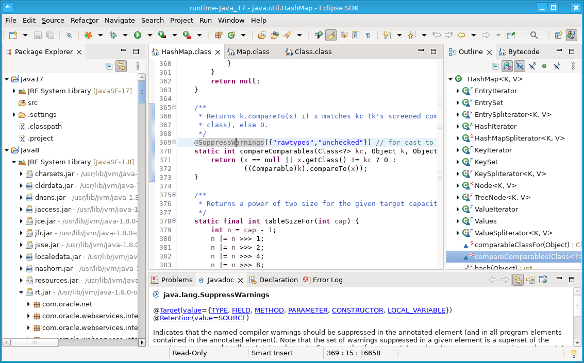Open the Refactor menu

click(84, 20)
